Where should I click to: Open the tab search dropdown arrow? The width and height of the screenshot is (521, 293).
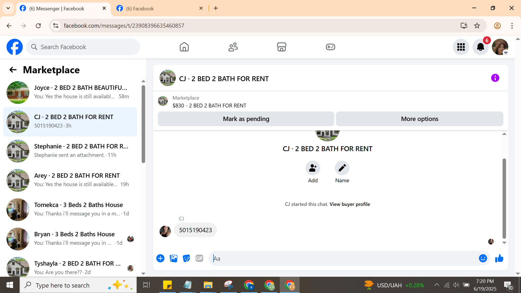click(8, 8)
